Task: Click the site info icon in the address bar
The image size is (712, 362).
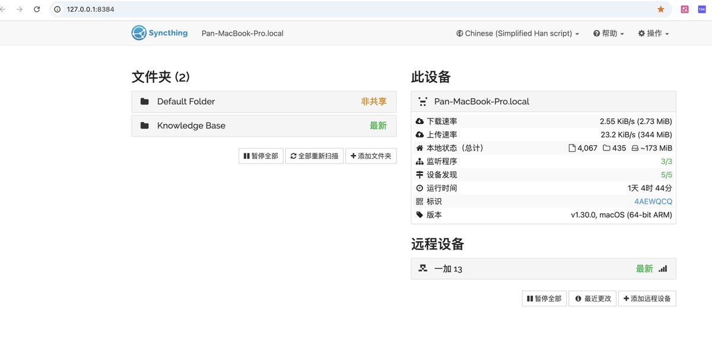Action: point(58,9)
